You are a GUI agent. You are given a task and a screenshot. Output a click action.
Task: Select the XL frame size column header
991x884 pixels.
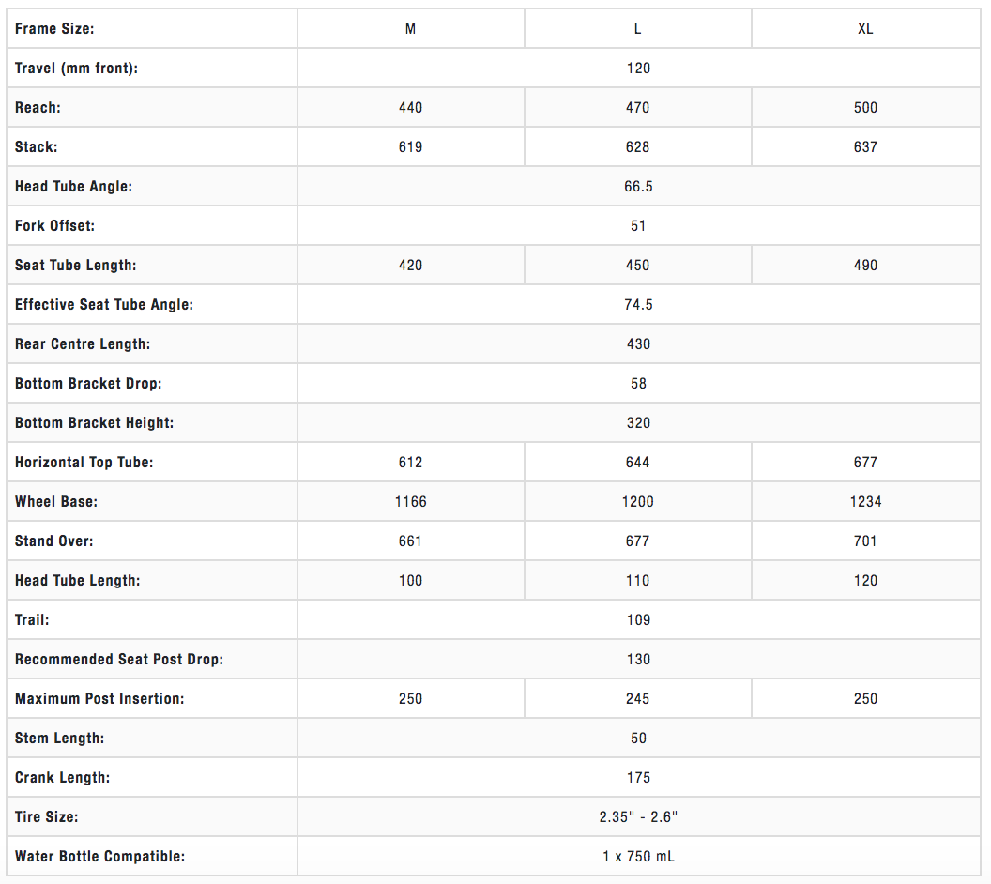(865, 28)
